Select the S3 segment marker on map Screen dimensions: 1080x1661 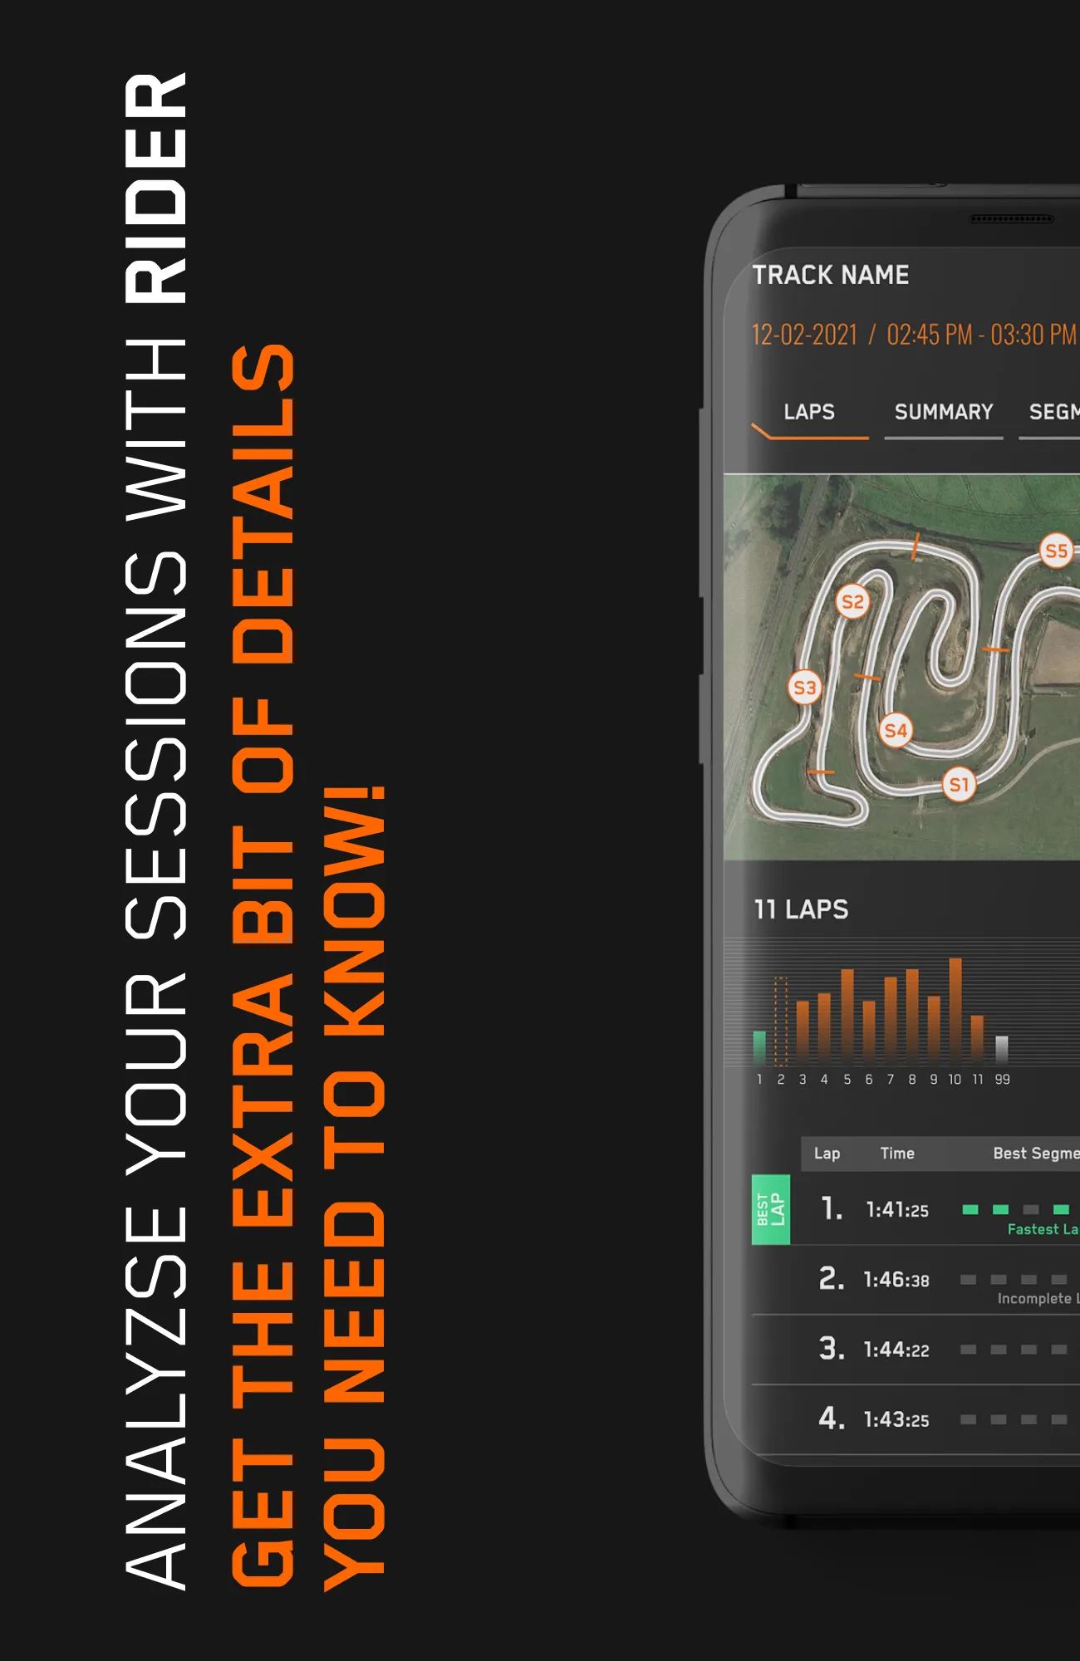point(804,688)
